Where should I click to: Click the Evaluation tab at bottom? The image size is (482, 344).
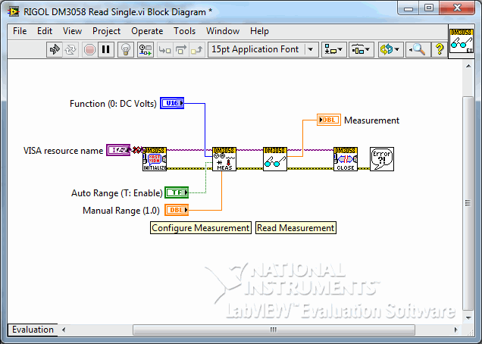click(33, 330)
